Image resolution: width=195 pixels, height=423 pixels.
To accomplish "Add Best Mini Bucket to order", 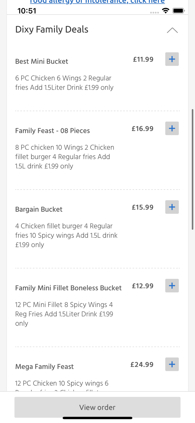I will (x=172, y=59).
